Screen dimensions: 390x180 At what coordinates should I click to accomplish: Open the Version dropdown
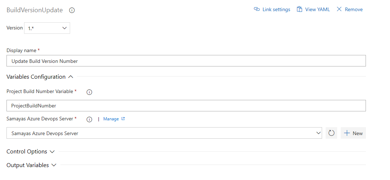coord(47,28)
